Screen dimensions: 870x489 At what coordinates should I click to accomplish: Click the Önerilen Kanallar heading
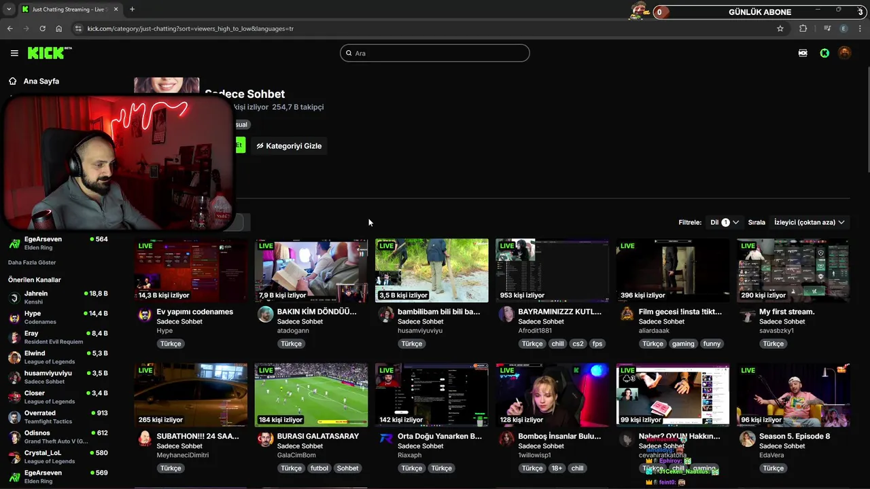35,280
